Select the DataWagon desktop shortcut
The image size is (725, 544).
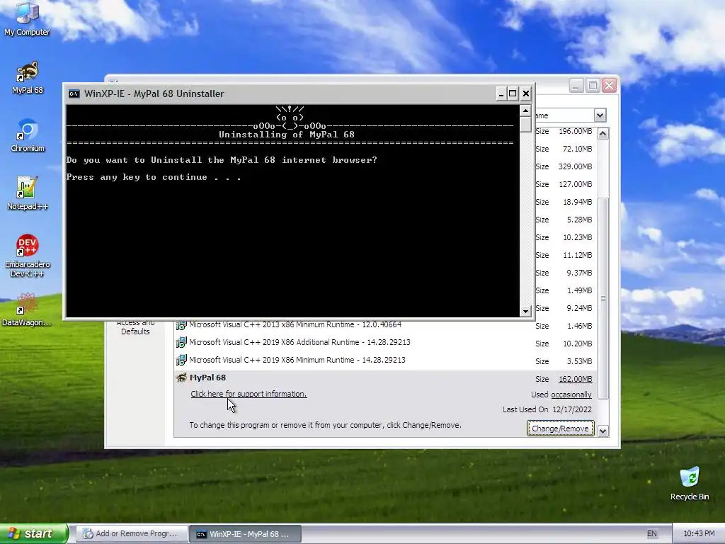27,309
